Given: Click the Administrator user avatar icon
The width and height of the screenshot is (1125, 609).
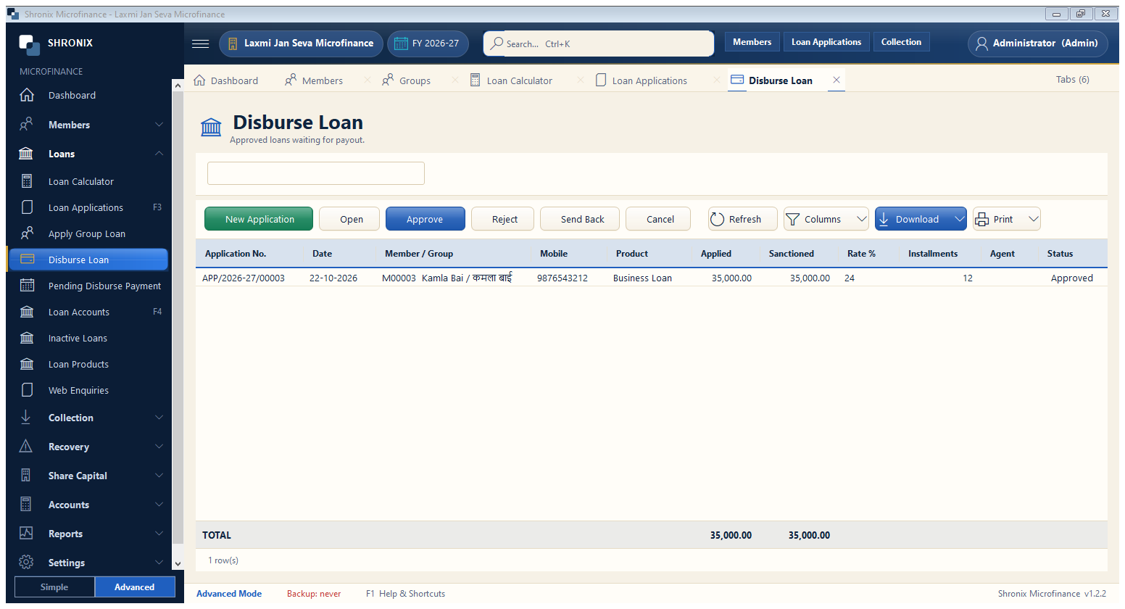Looking at the screenshot, I should 981,43.
